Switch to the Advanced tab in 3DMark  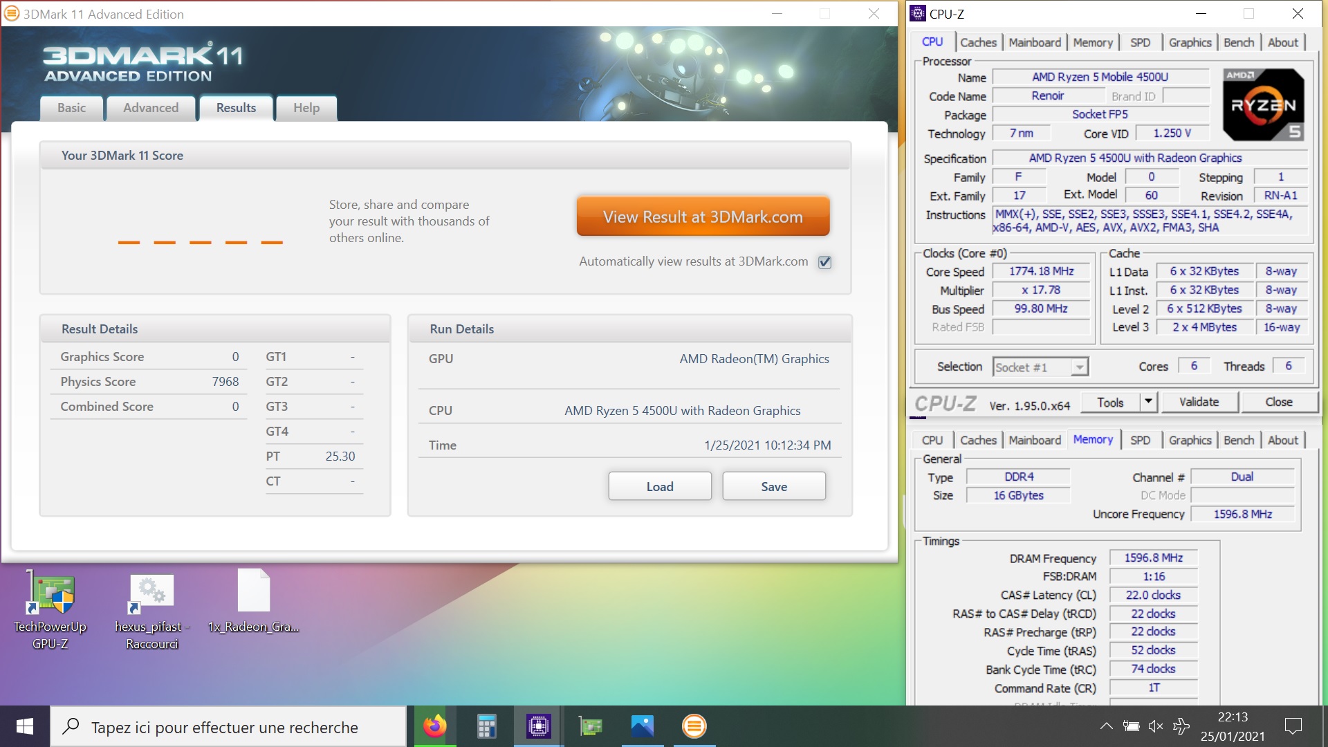click(151, 108)
